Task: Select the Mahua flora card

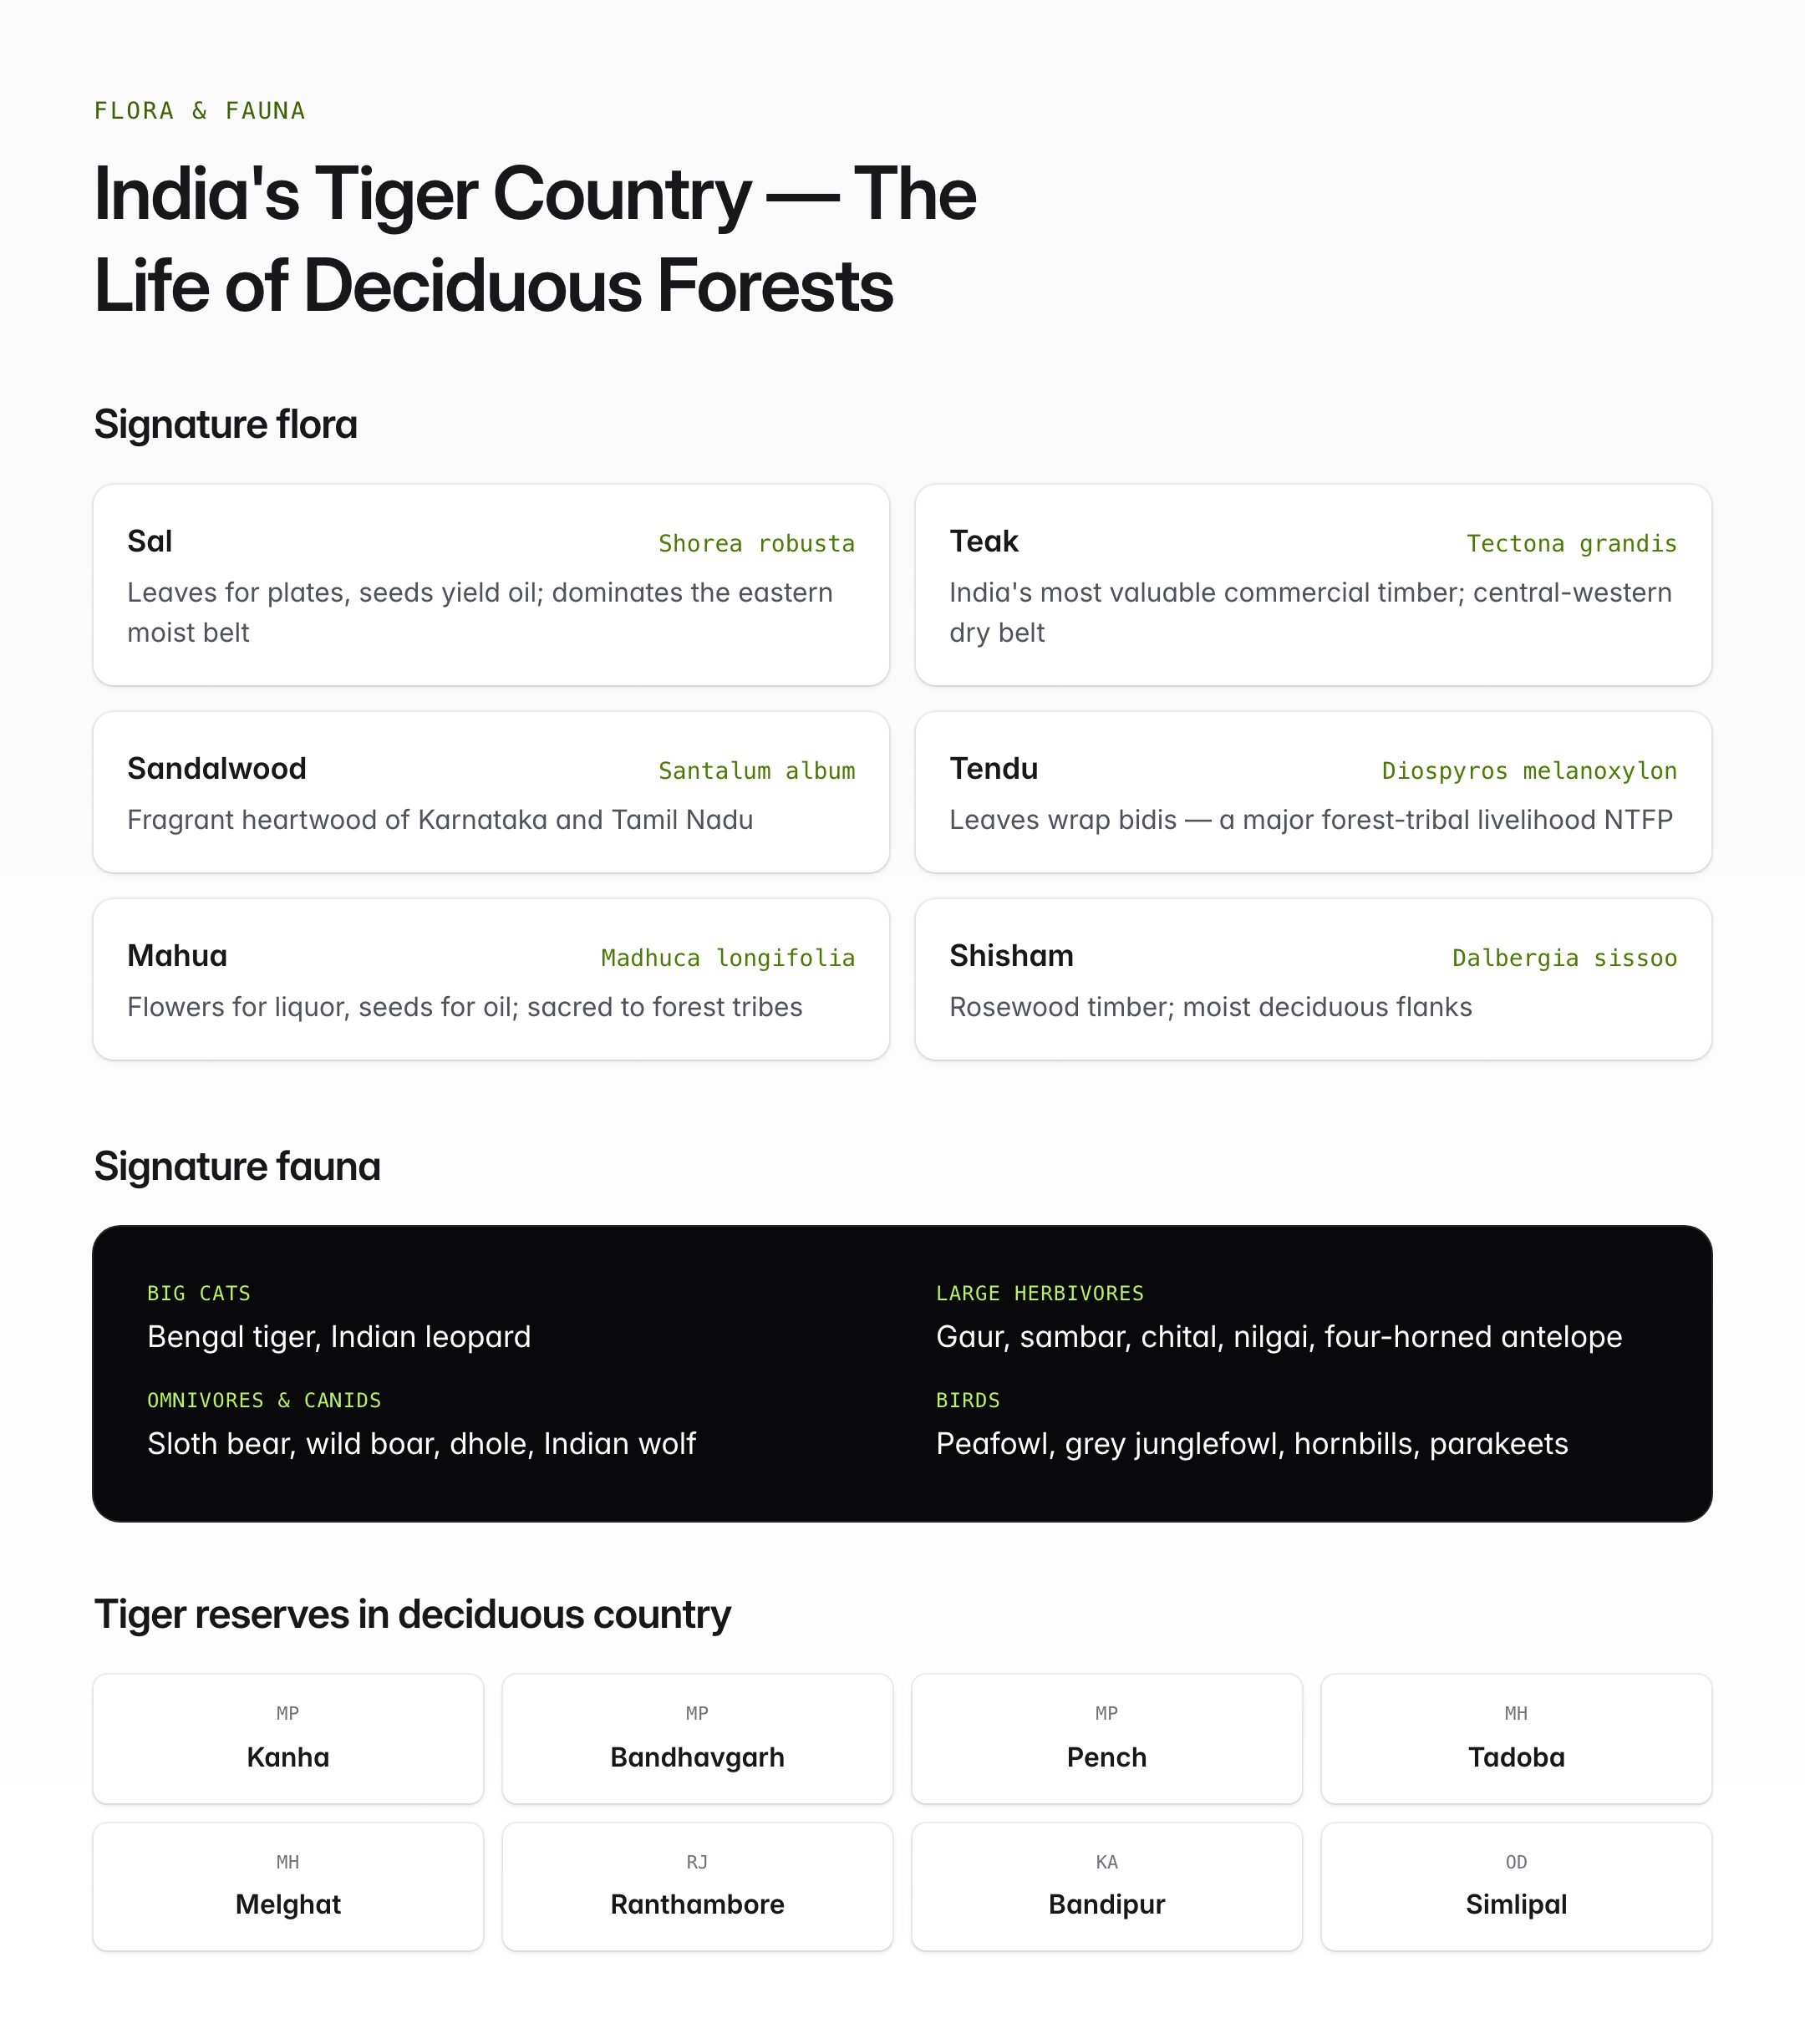Action: pyautogui.click(x=491, y=979)
